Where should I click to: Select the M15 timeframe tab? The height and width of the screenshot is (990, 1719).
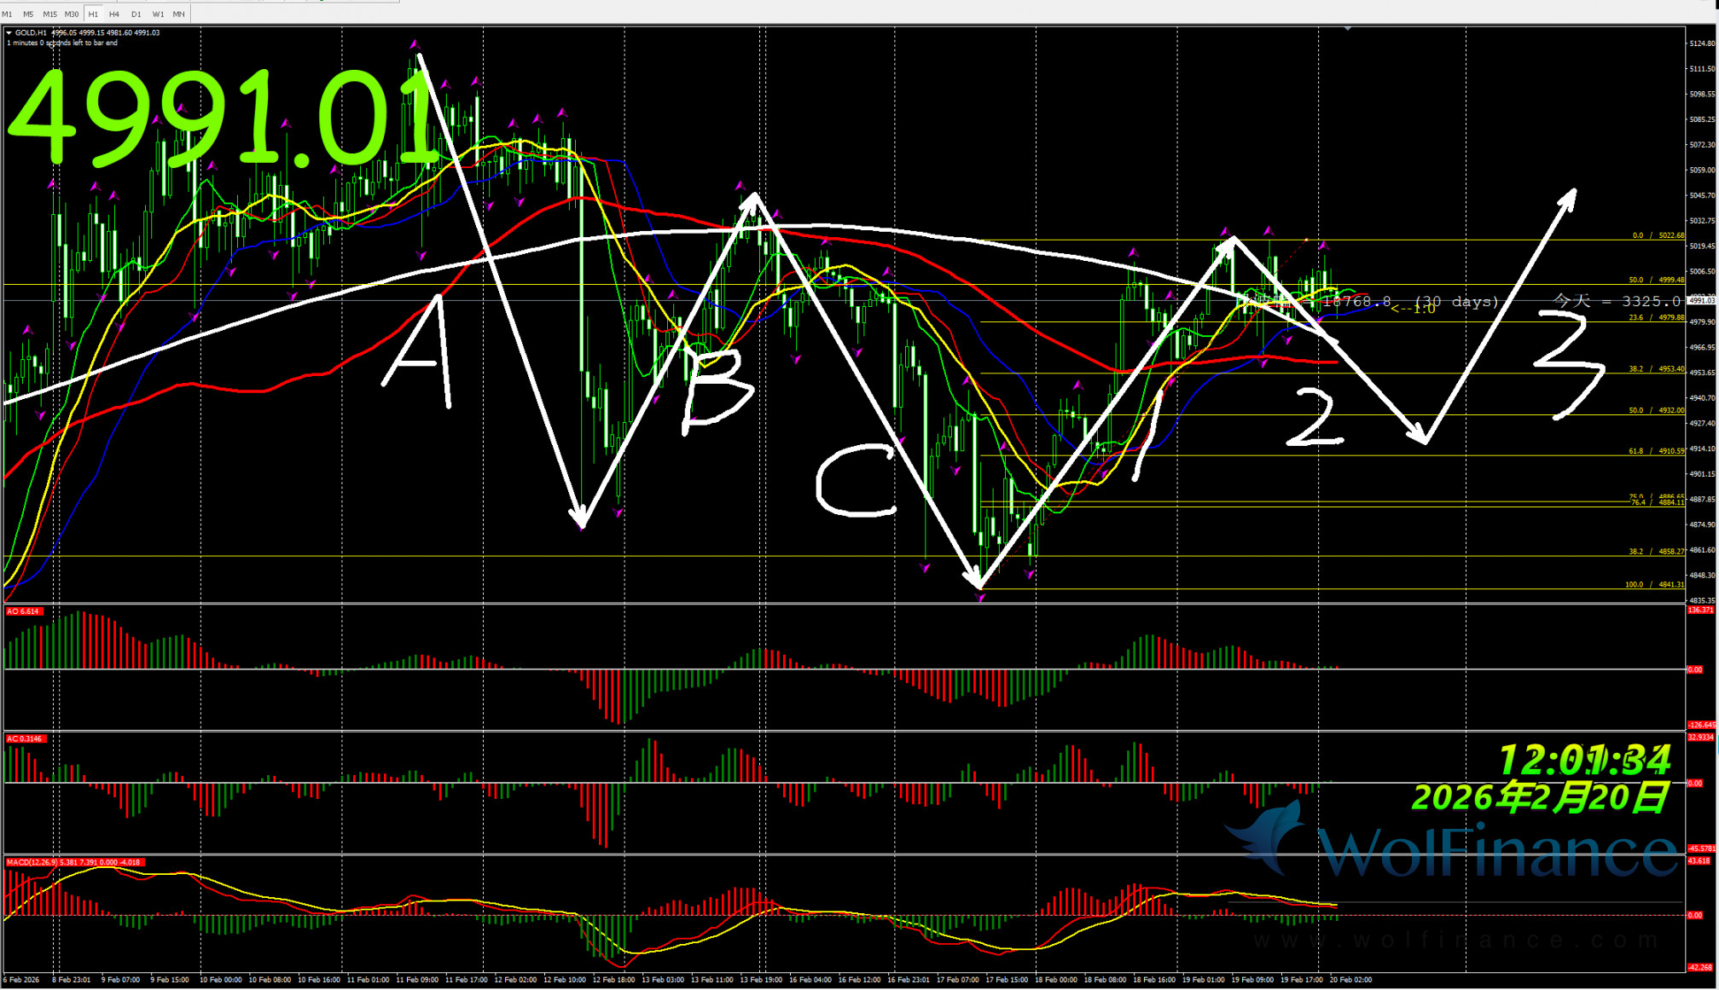pyautogui.click(x=49, y=14)
